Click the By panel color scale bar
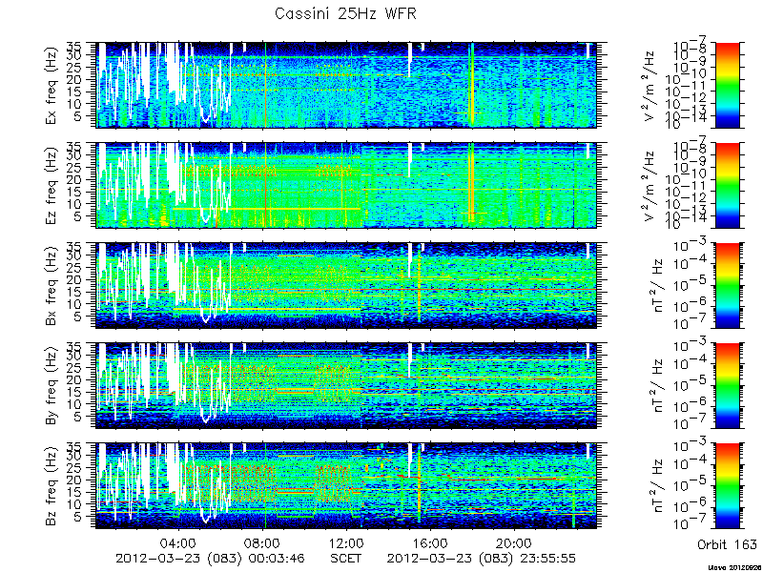Viewport: 763px width, 572px height. click(x=727, y=386)
